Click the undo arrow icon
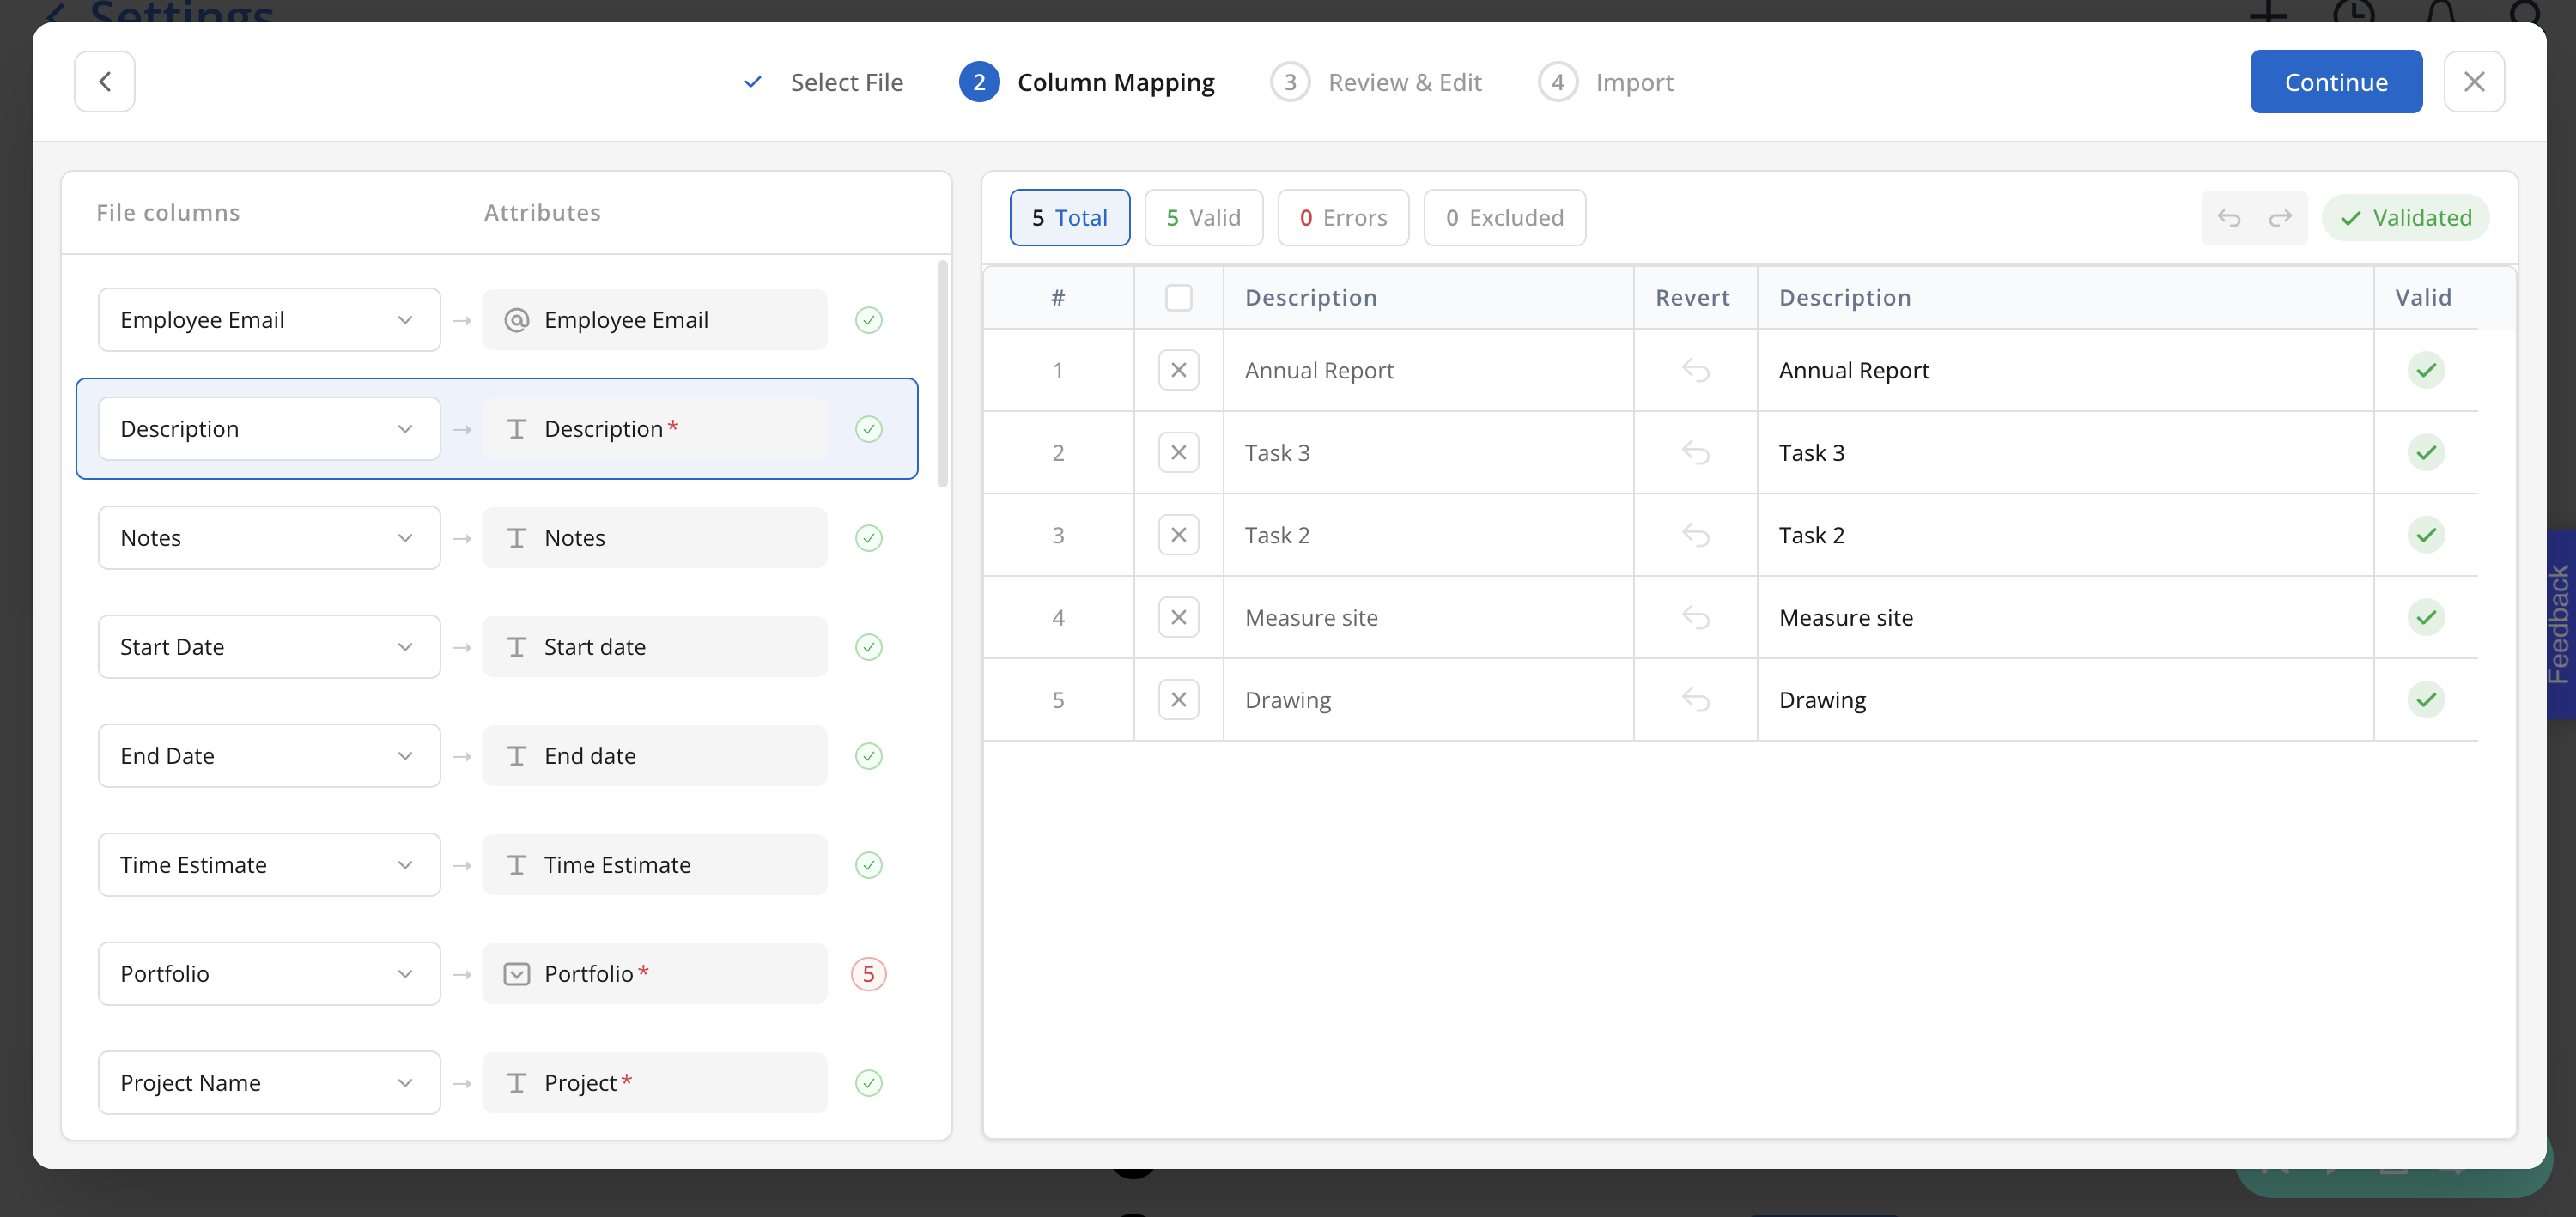 point(2228,218)
